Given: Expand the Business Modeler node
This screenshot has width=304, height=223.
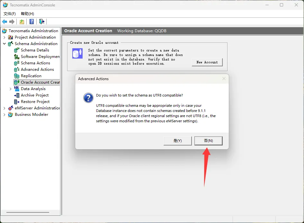Looking at the screenshot, I should point(4,115).
